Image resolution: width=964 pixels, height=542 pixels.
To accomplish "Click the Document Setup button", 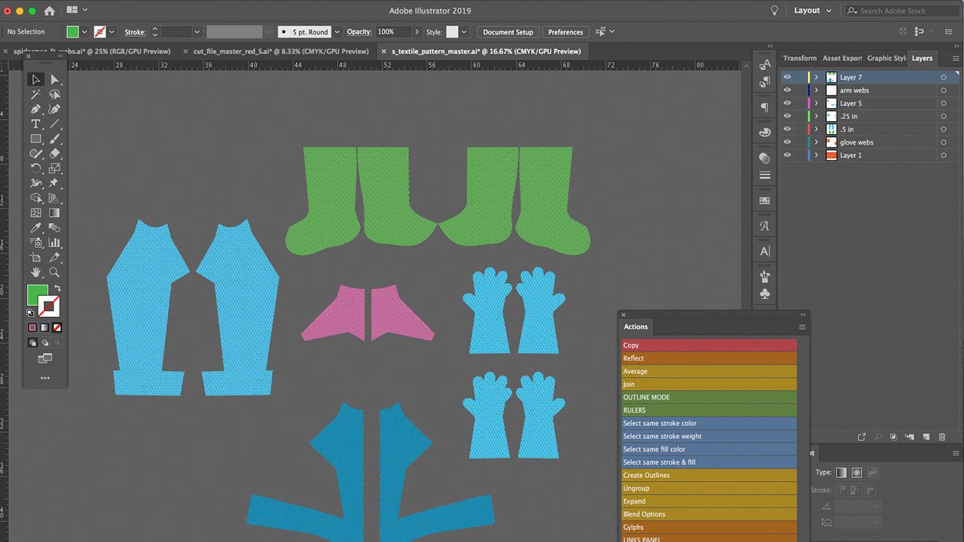I will click(508, 32).
